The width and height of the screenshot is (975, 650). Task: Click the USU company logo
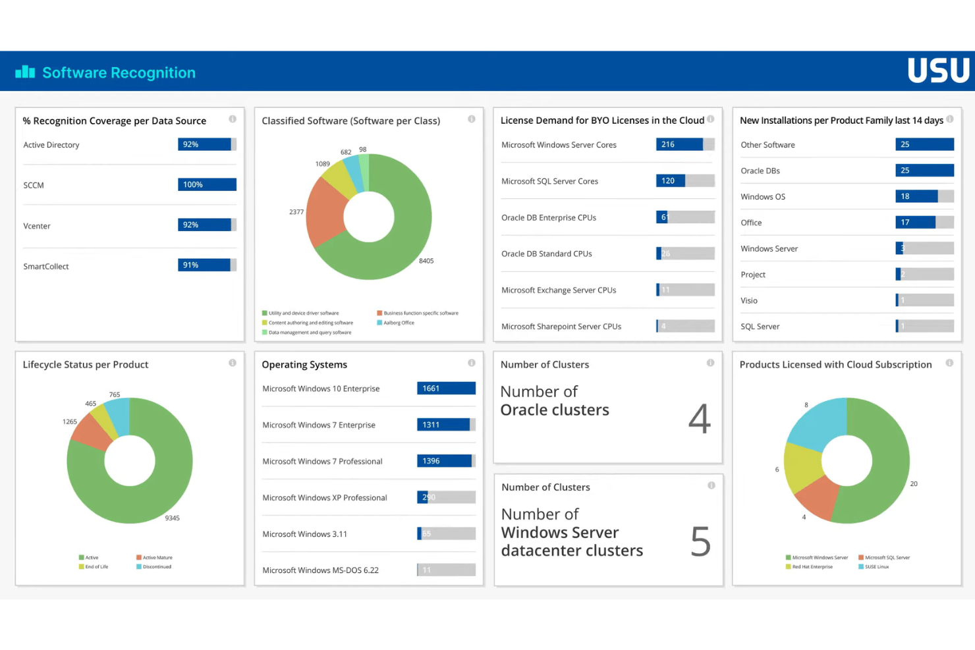(x=938, y=70)
